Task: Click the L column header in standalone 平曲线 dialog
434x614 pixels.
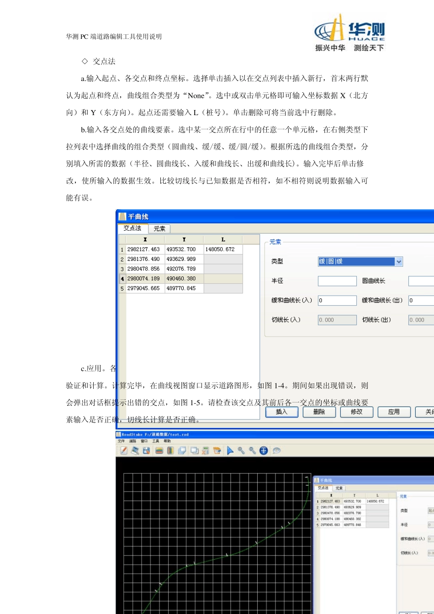Action: [223, 239]
